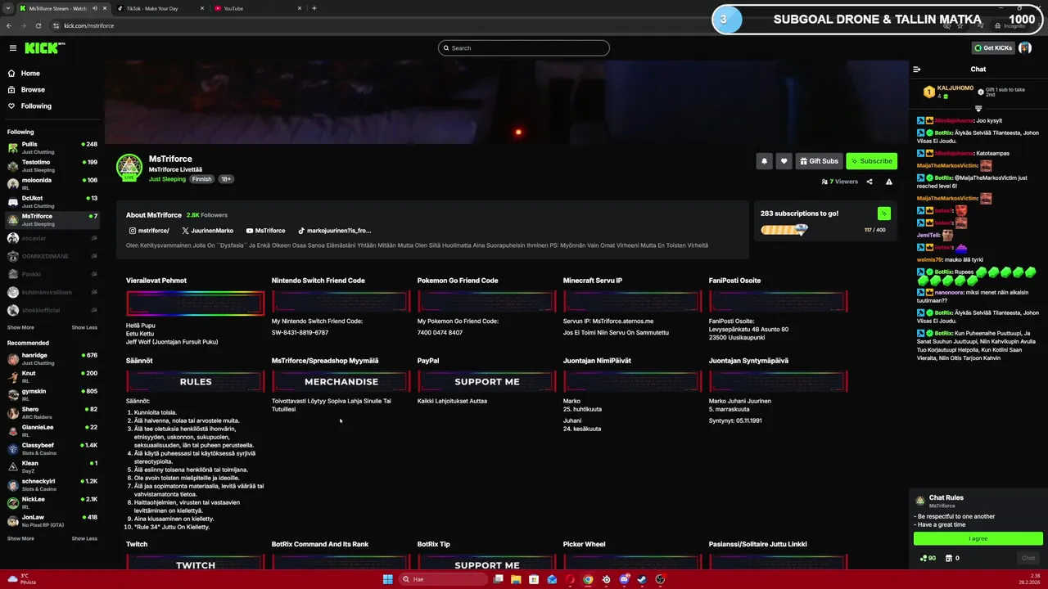Open the share icon next to viewer count

(870, 182)
